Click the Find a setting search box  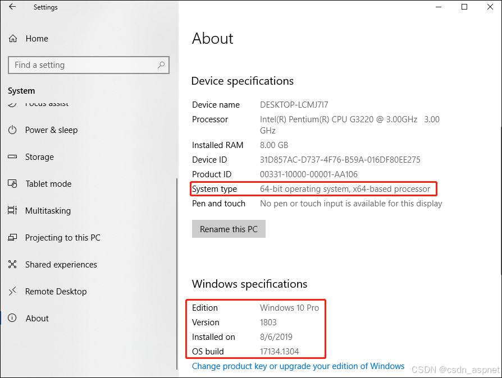tap(89, 65)
